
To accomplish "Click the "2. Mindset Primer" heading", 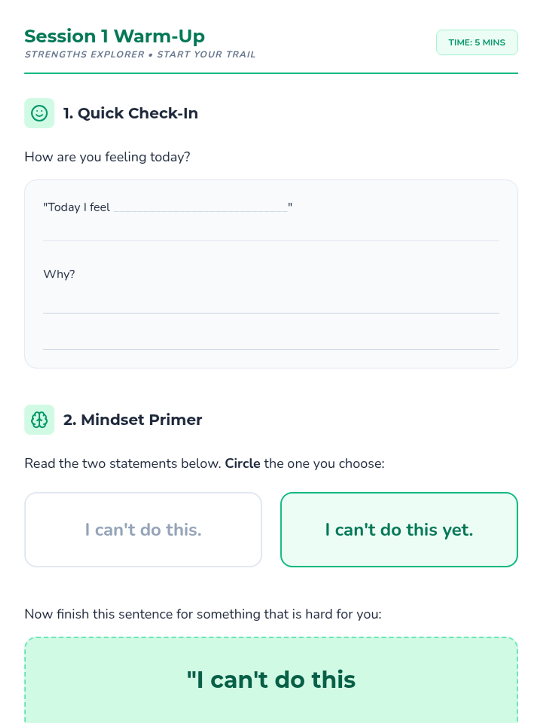I will [132, 420].
